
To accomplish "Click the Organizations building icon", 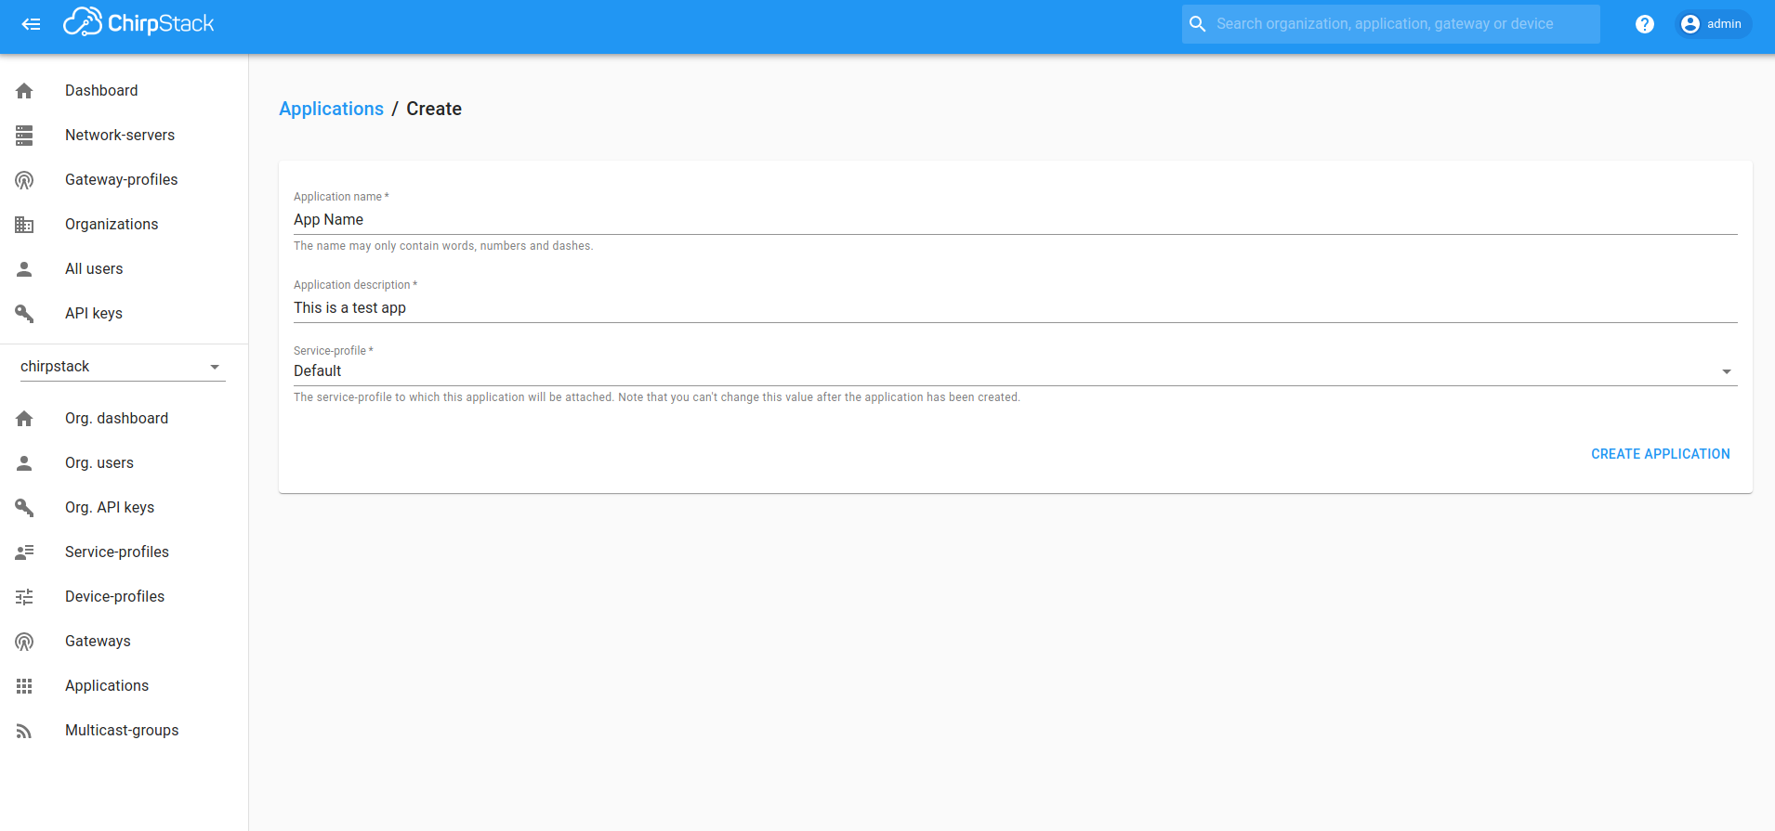I will 24,225.
